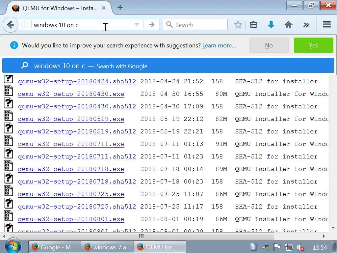Focus the Search input field

(195, 25)
